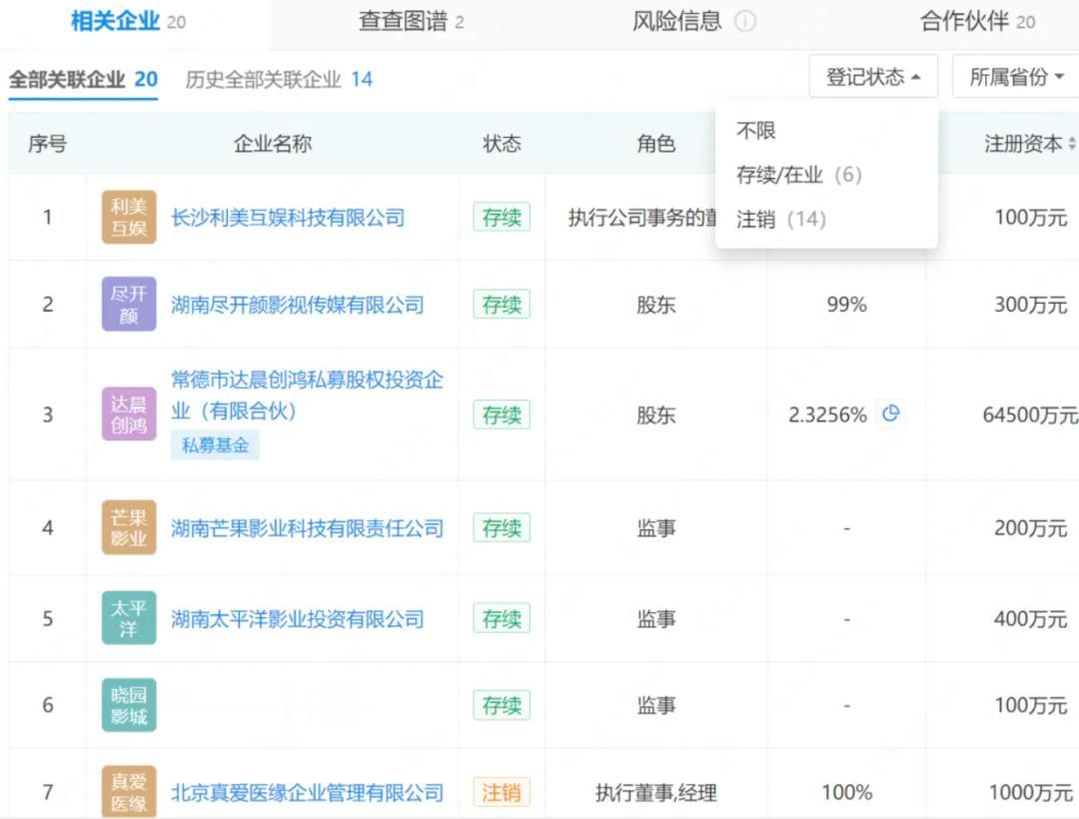Open 长沙利美互娱科技有限公司 link
The height and width of the screenshot is (819, 1079).
click(288, 218)
